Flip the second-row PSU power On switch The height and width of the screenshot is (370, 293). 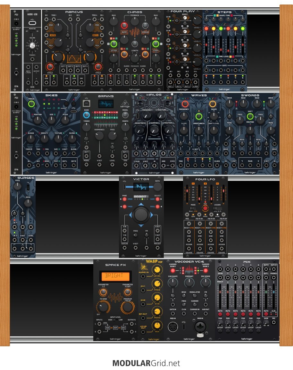coord(16,156)
